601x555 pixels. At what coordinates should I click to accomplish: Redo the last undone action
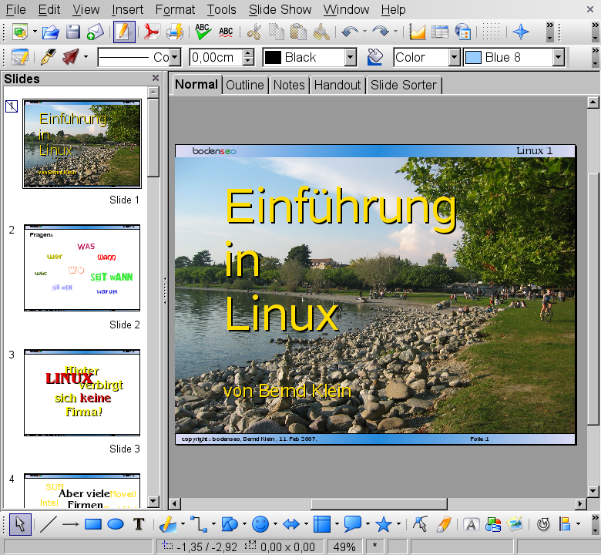point(381,32)
